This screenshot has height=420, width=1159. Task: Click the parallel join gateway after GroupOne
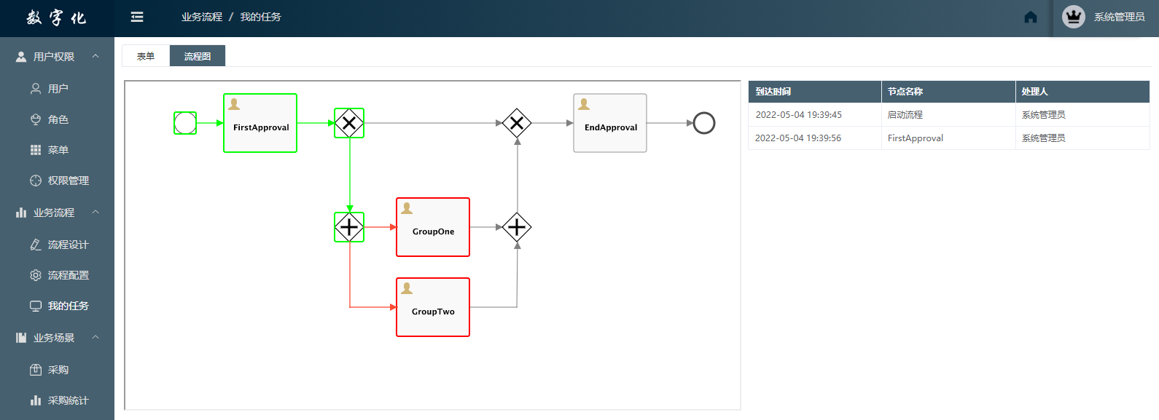click(517, 227)
